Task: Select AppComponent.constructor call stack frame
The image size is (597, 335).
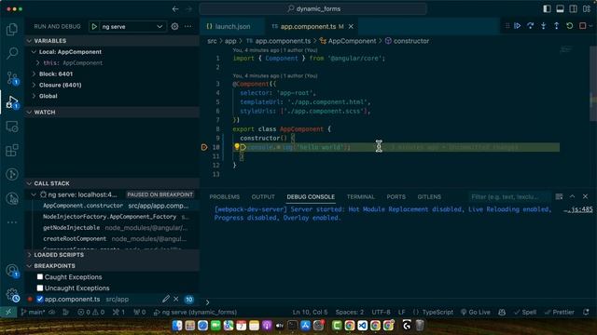Action: point(112,206)
